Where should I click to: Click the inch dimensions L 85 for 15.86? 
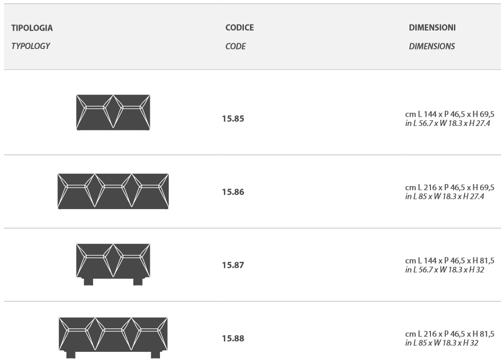pos(442,196)
